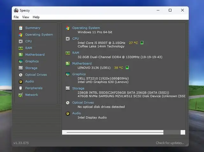The width and height of the screenshot is (204, 152).
Task: Click the Audio speaker icon in sidebar
Action: (21, 82)
